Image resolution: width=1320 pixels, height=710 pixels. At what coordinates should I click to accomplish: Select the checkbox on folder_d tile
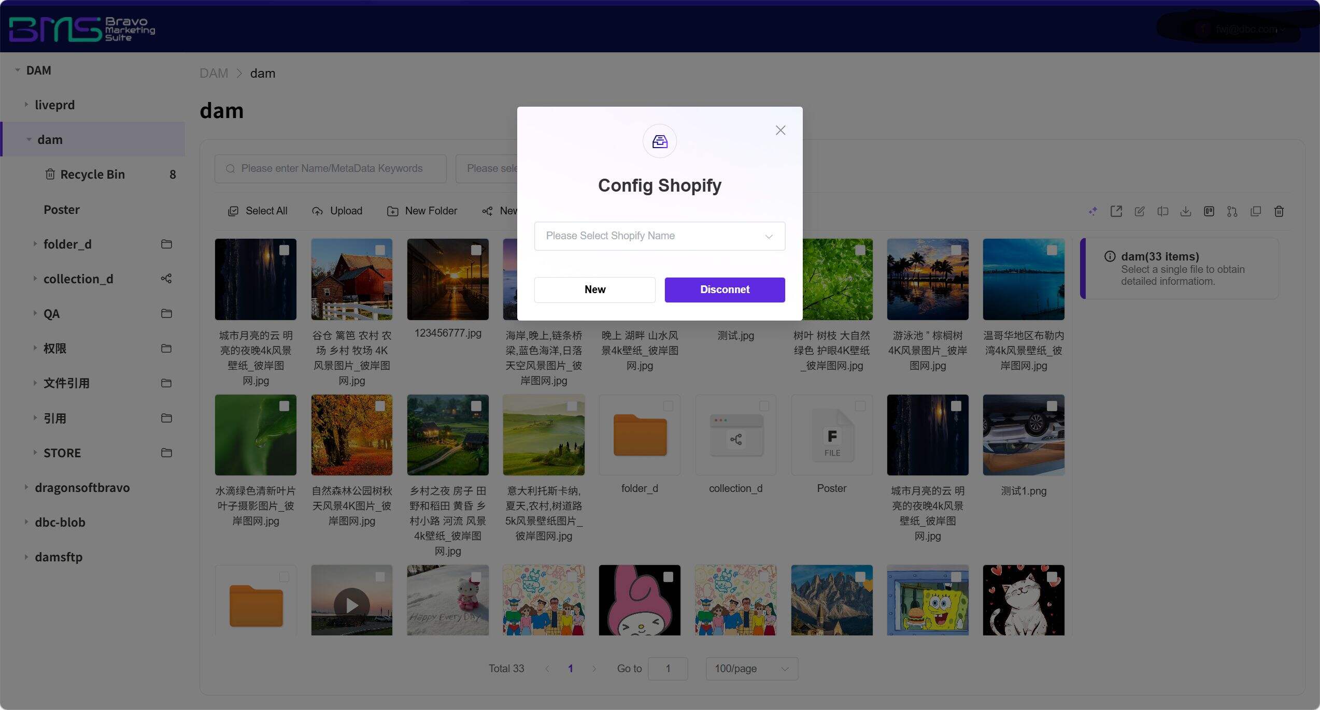(x=668, y=406)
